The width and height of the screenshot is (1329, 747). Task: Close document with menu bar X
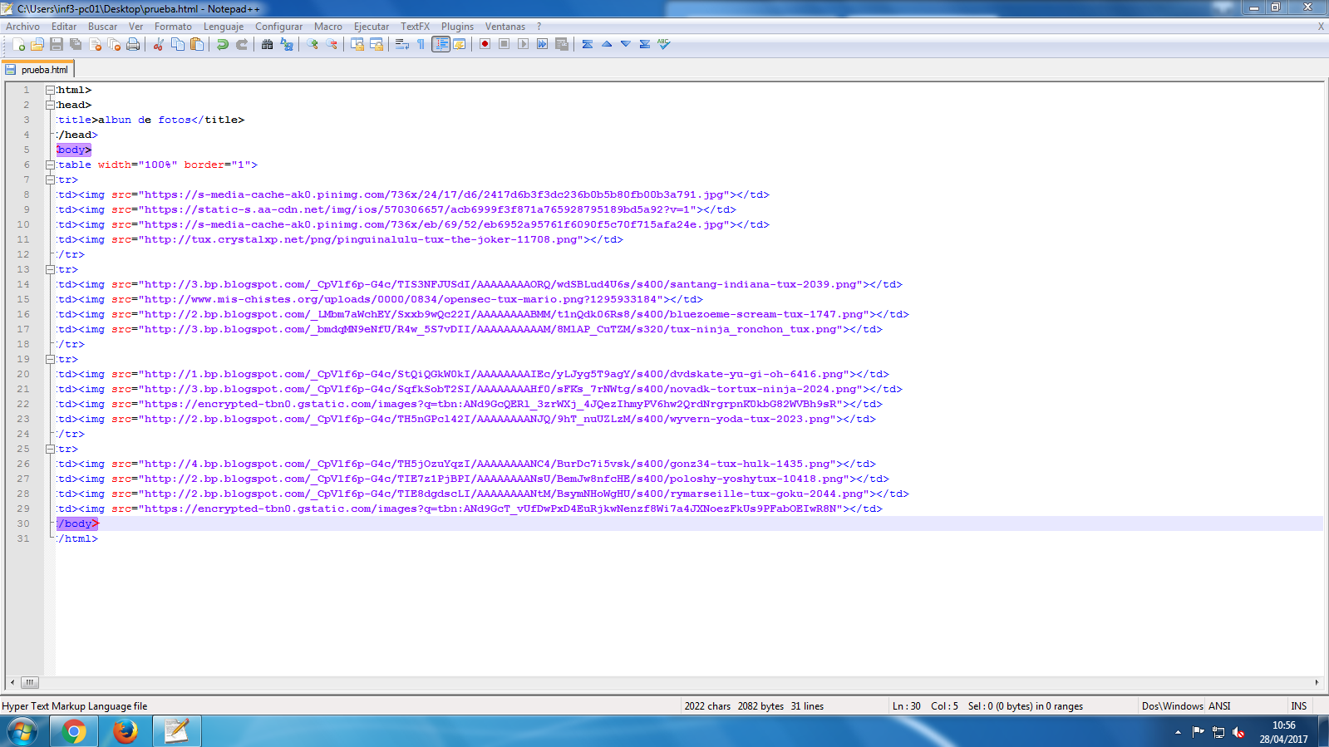coord(1321,27)
